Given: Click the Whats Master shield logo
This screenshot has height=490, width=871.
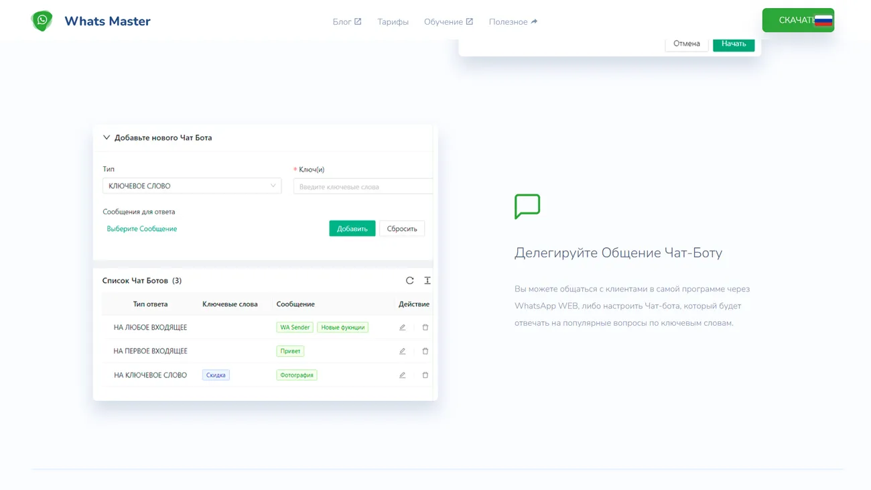Looking at the screenshot, I should (x=42, y=21).
